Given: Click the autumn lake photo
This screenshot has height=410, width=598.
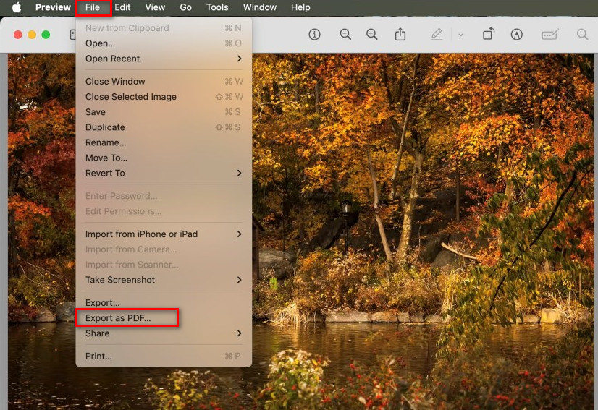Looking at the screenshot, I should pos(423,231).
